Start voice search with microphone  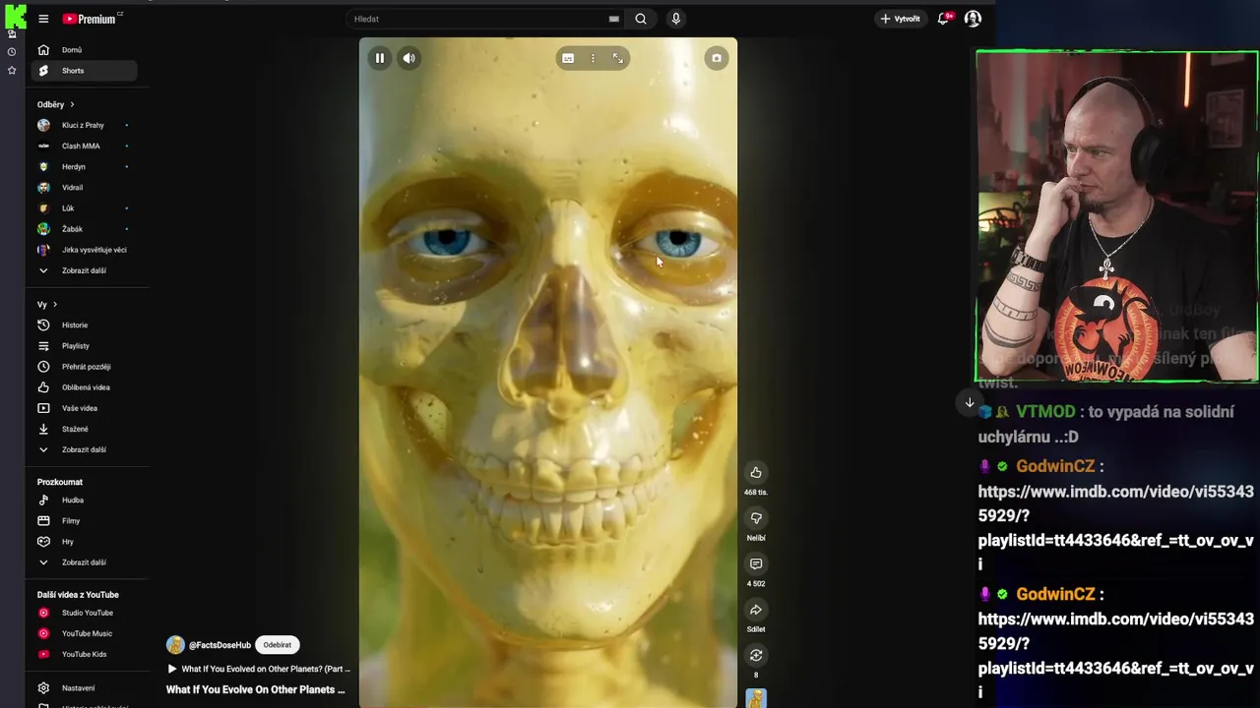tap(675, 19)
